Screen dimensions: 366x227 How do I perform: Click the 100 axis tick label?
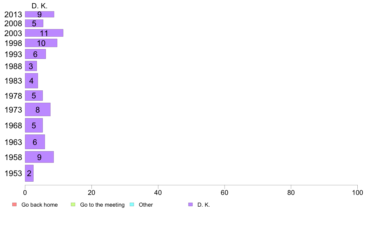[x=357, y=193]
